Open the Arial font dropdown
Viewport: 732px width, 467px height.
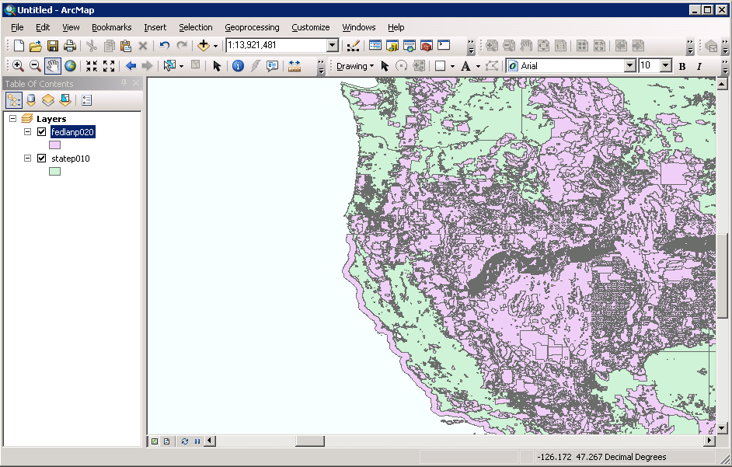(x=629, y=66)
